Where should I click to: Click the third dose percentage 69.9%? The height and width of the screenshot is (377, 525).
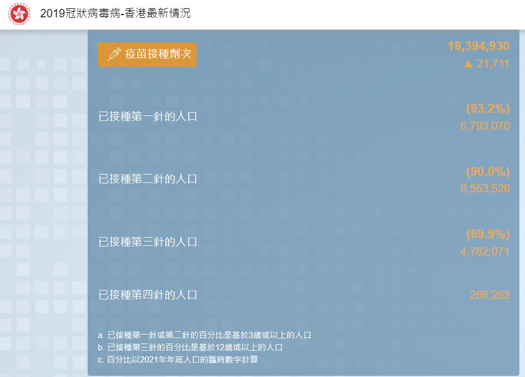tap(488, 234)
